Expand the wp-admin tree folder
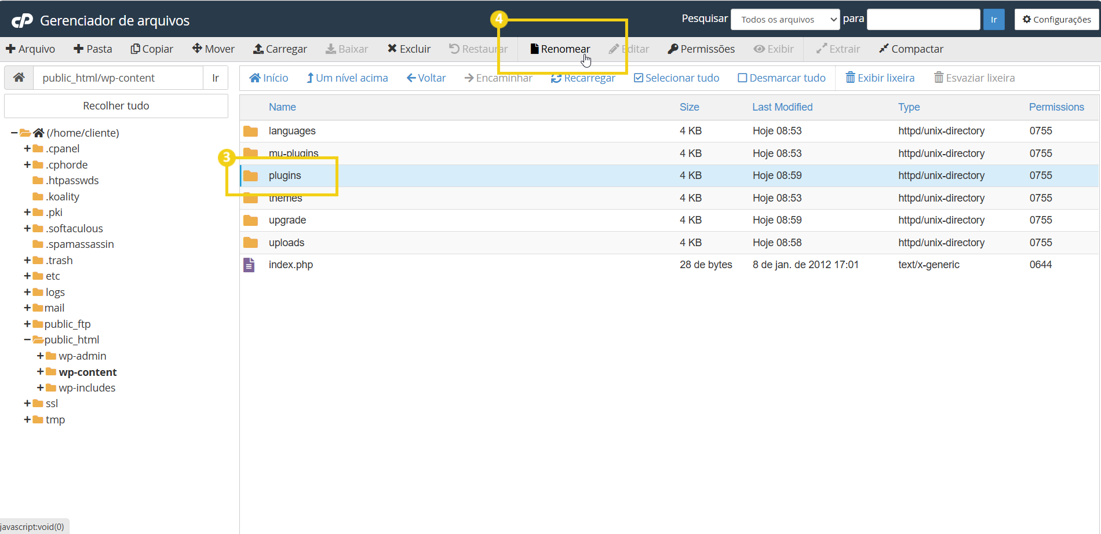The image size is (1101, 534). click(x=40, y=356)
